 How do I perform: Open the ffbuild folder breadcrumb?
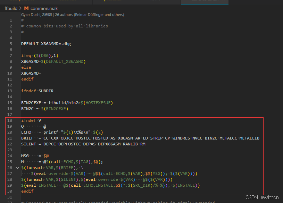tap(11, 8)
